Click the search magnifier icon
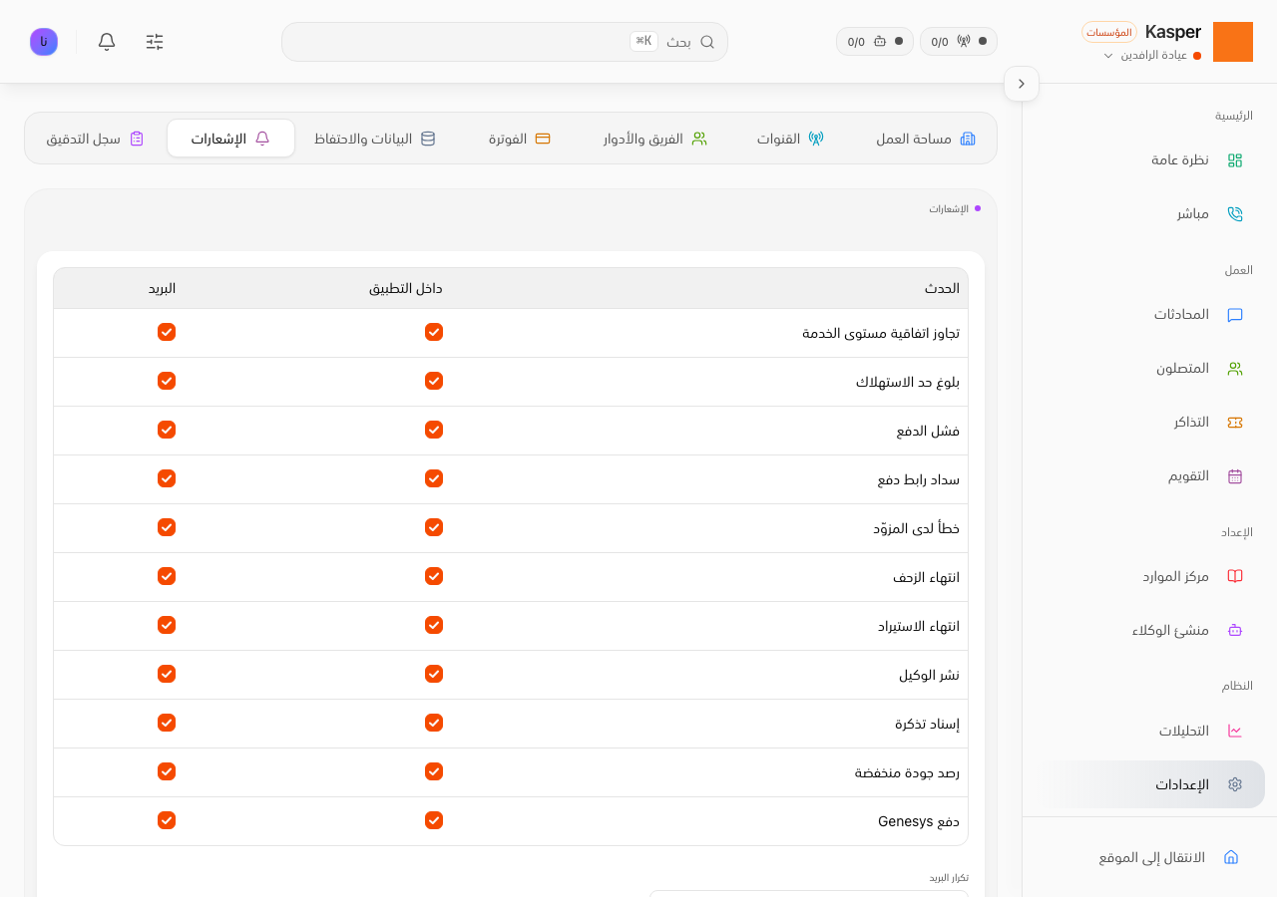This screenshot has height=897, width=1277. click(707, 42)
